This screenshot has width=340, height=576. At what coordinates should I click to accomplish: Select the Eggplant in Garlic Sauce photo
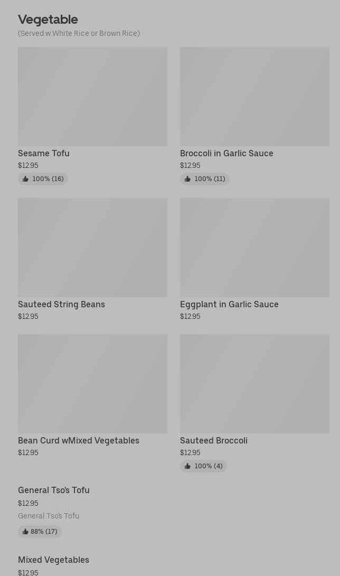[x=254, y=248]
